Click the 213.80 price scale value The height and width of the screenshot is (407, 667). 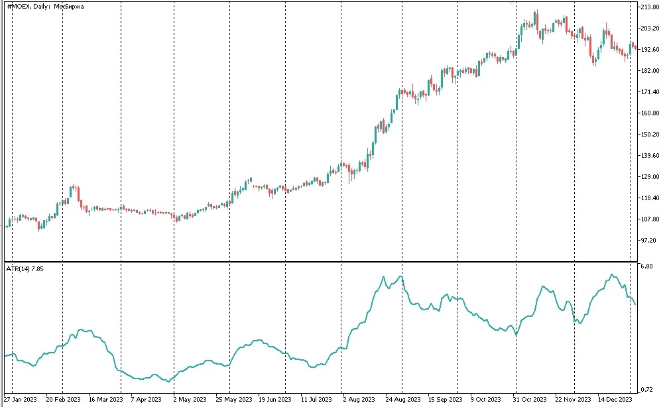650,7
